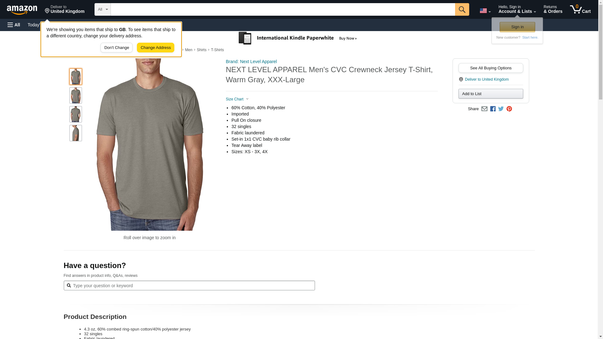The height and width of the screenshot is (339, 603).
Task: Open the shopping cart icon
Action: [x=580, y=9]
